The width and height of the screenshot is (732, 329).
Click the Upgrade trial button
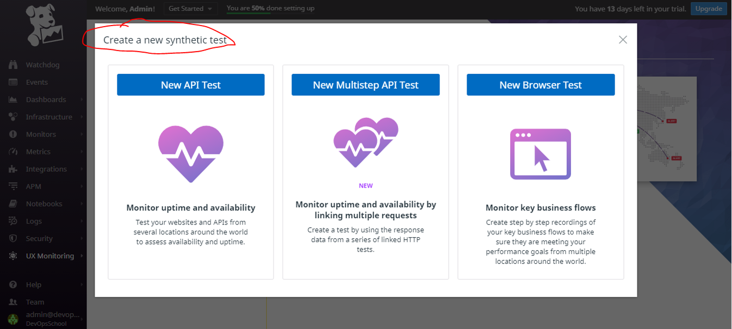tap(709, 9)
